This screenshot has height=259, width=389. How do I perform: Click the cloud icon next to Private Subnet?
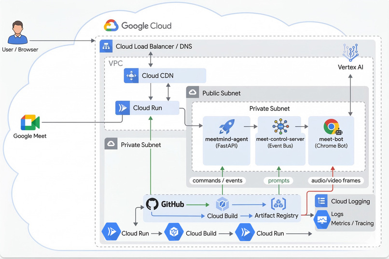tap(111, 144)
